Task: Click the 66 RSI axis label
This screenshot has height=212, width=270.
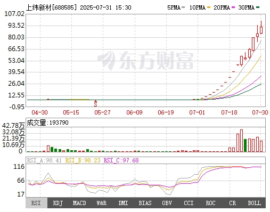Action: tap(21, 181)
